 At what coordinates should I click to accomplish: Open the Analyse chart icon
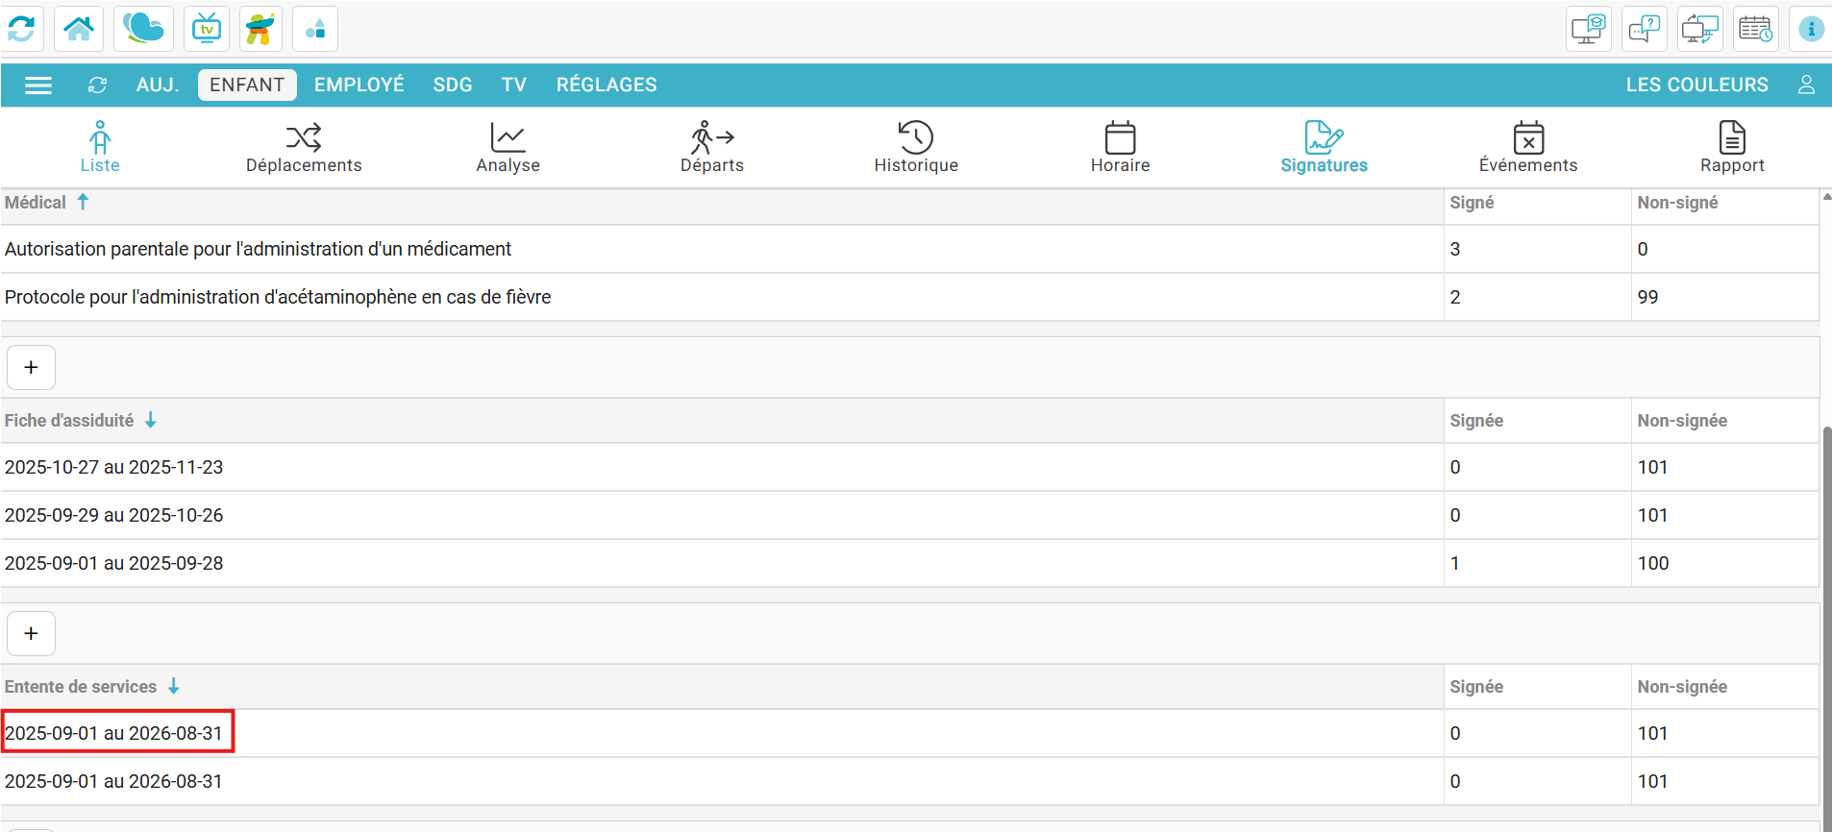[x=508, y=138]
